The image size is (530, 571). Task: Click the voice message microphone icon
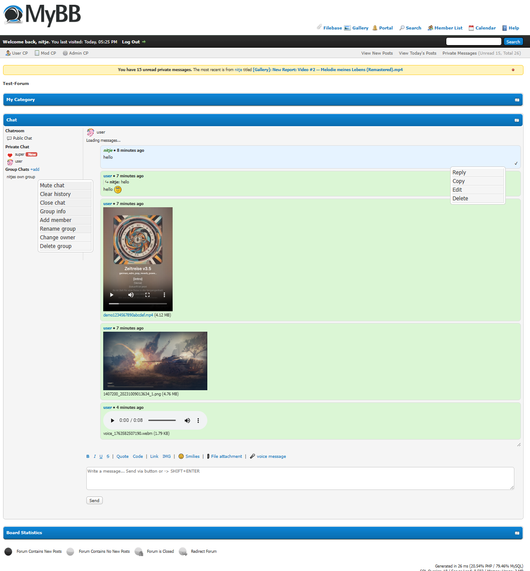252,457
